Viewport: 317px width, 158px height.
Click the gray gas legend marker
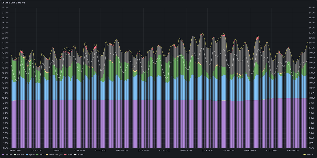56,154
